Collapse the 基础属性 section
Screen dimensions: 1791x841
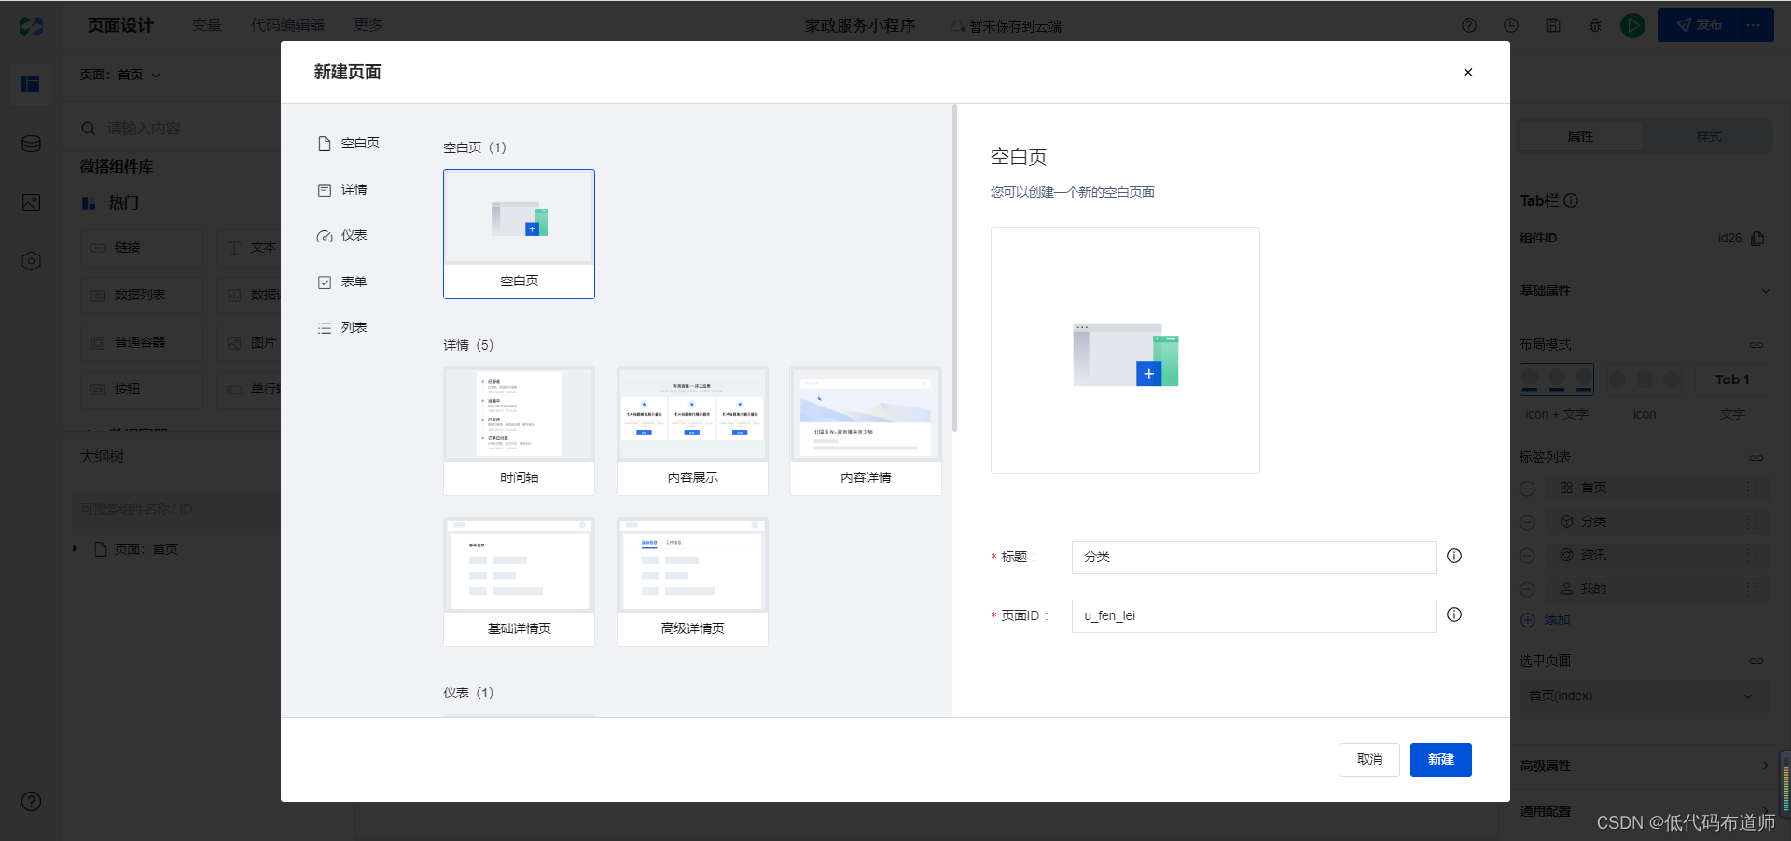click(x=1765, y=291)
